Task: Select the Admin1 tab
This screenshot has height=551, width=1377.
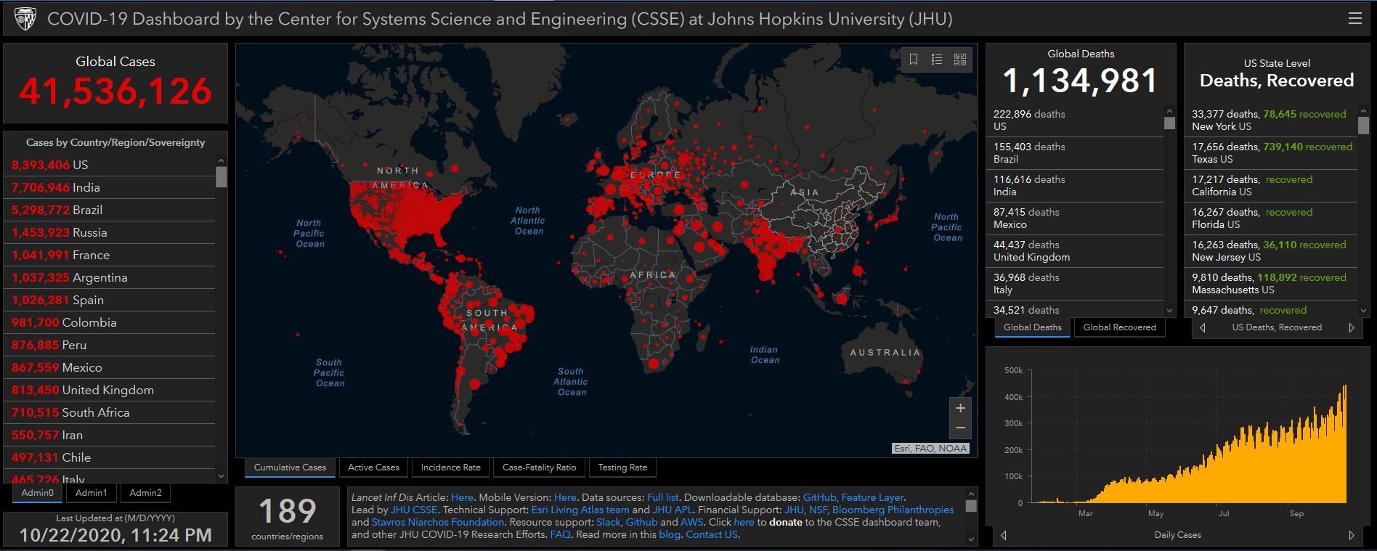Action: [x=92, y=493]
